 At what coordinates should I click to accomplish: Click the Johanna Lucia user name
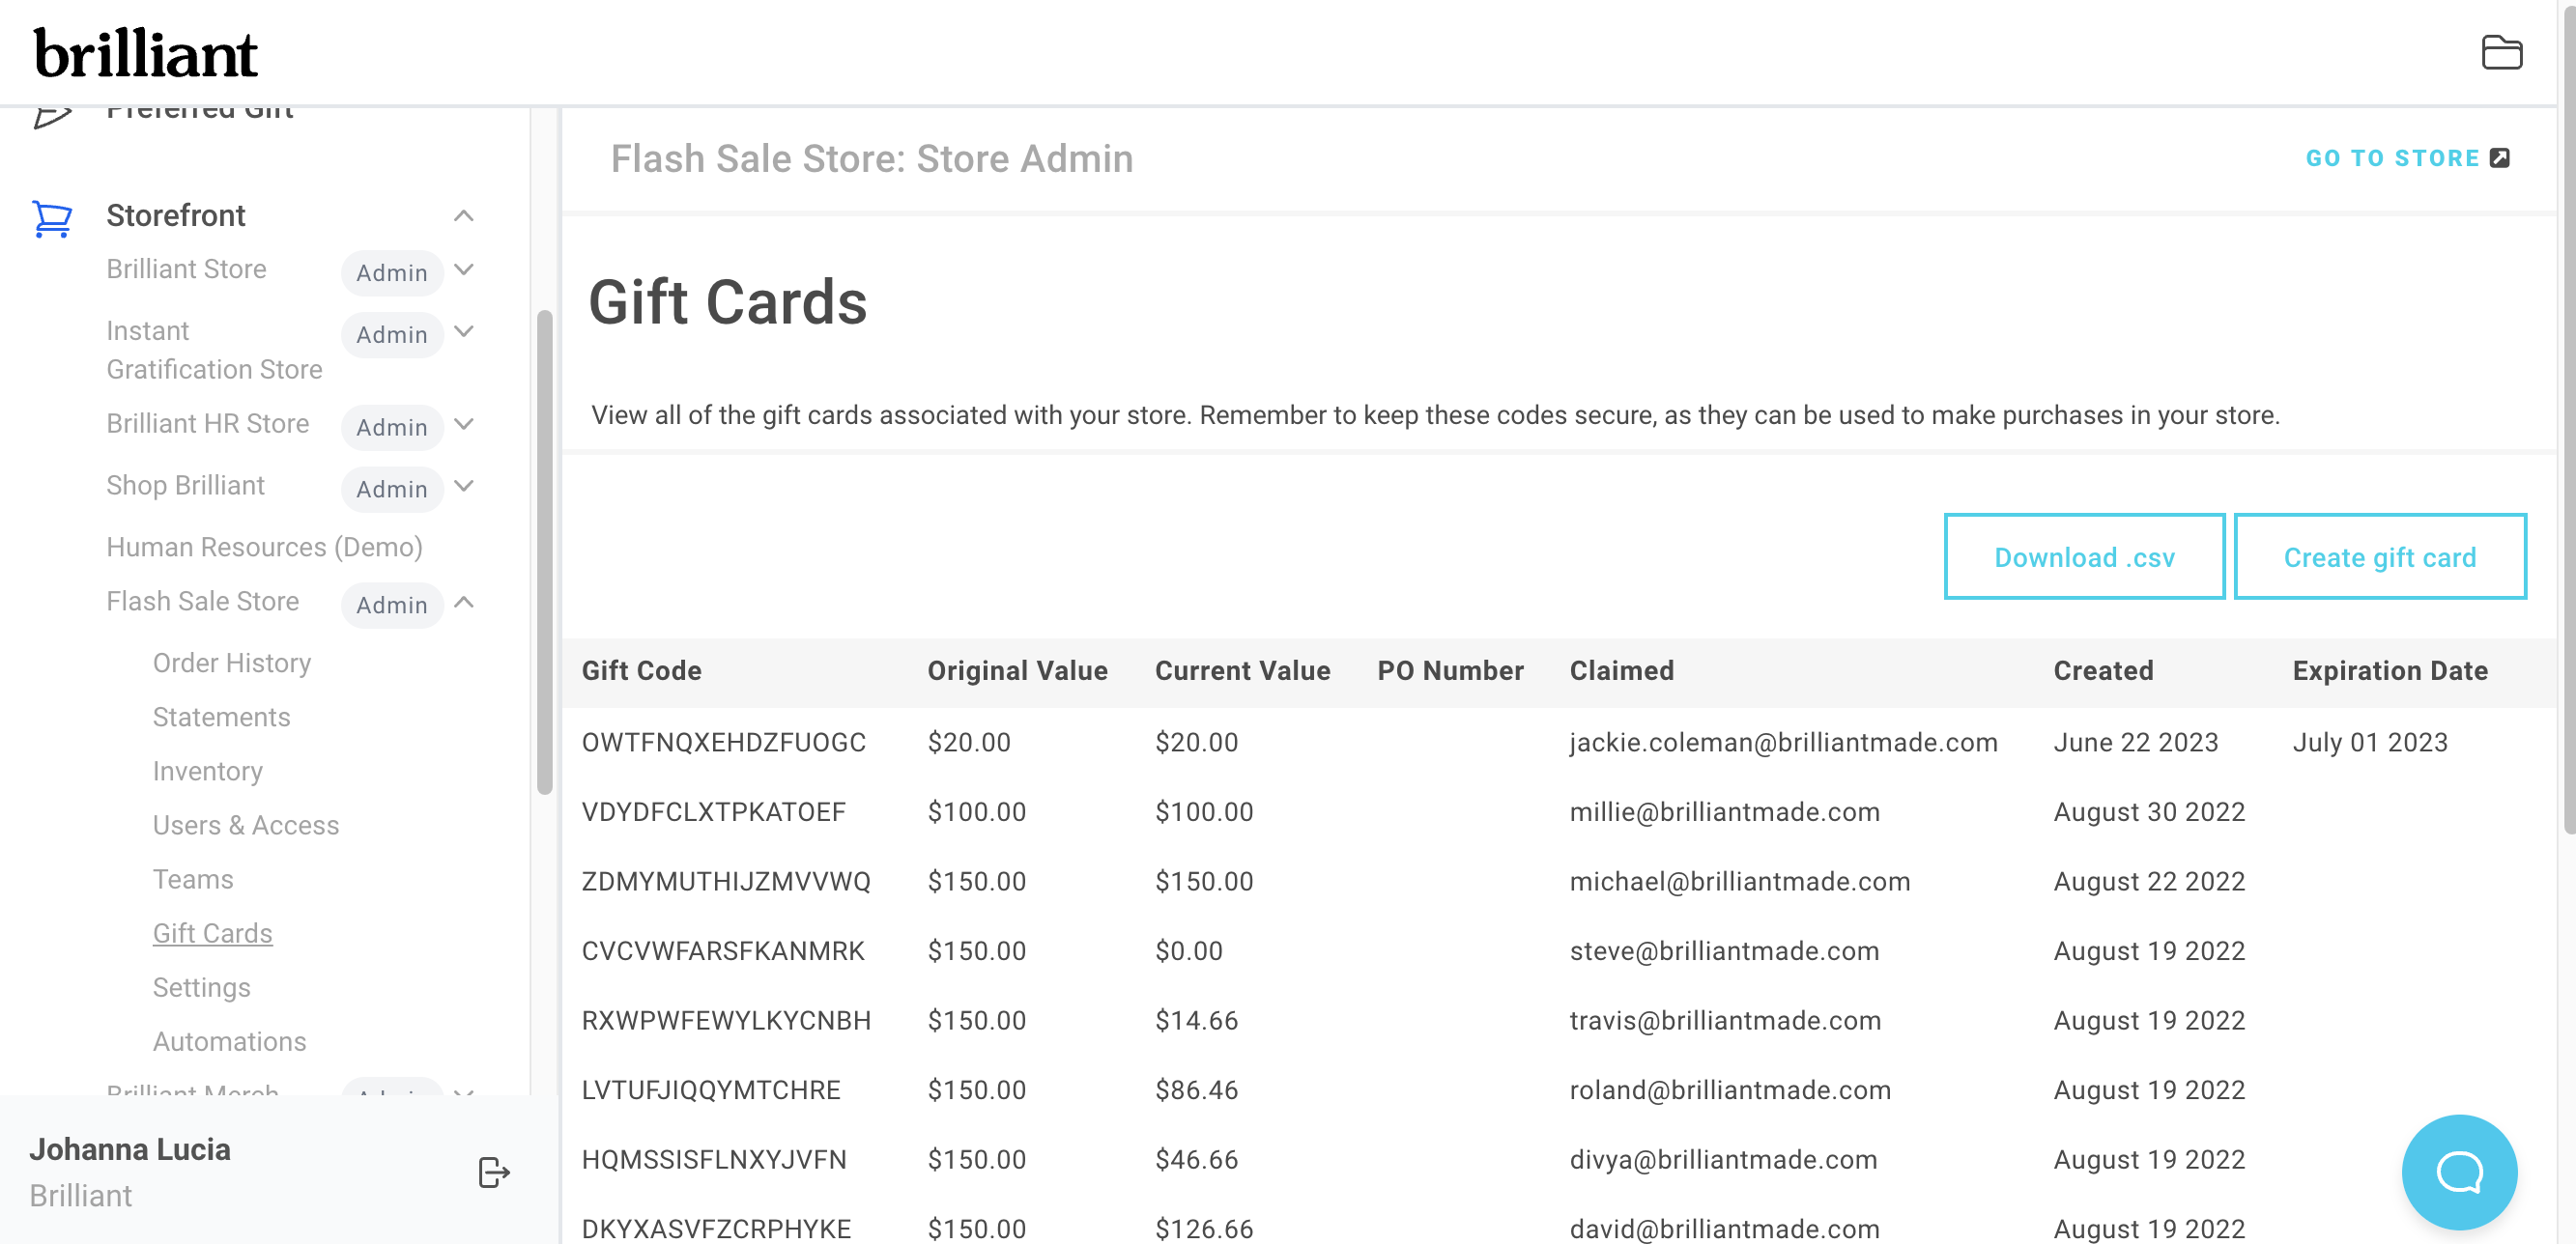130,1149
